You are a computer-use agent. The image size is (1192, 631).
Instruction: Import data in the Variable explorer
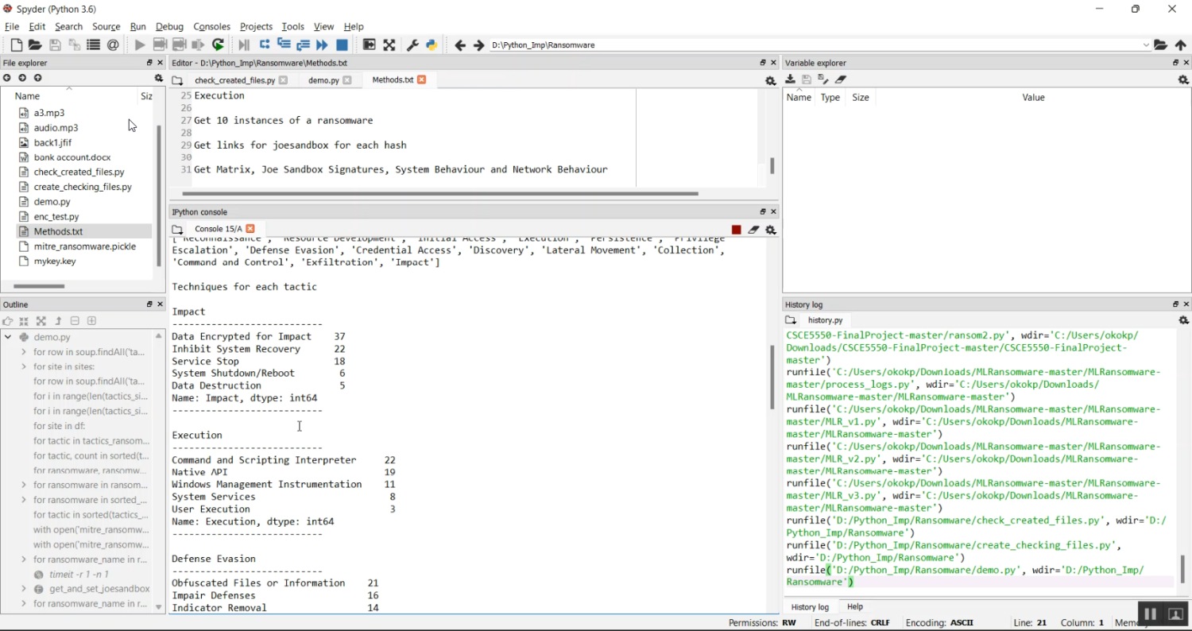[x=790, y=79]
